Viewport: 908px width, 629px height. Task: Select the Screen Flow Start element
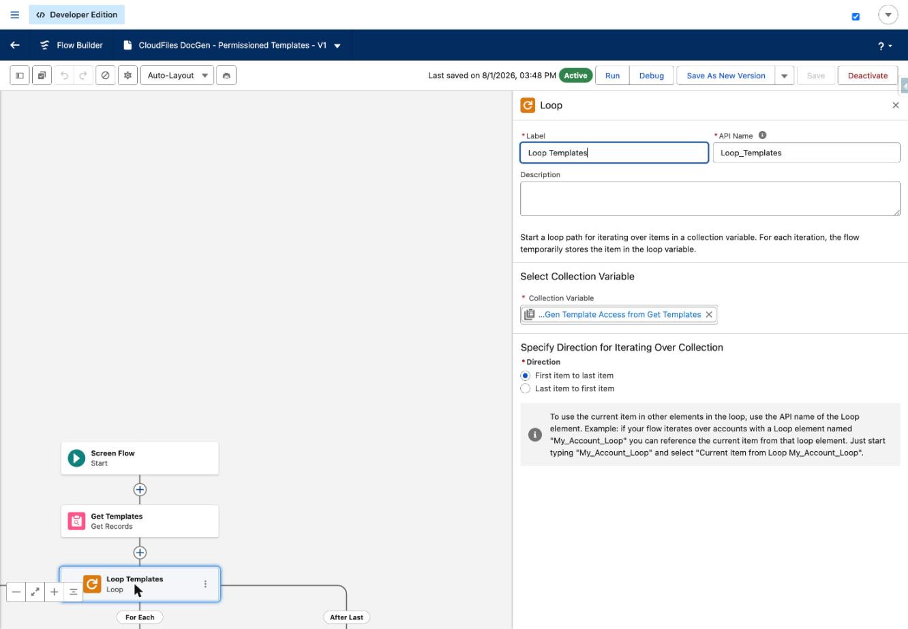pos(140,458)
